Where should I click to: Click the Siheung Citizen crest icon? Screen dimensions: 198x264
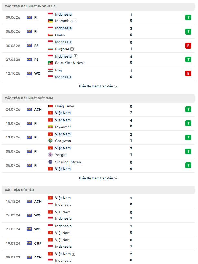pyautogui.click(x=50, y=162)
